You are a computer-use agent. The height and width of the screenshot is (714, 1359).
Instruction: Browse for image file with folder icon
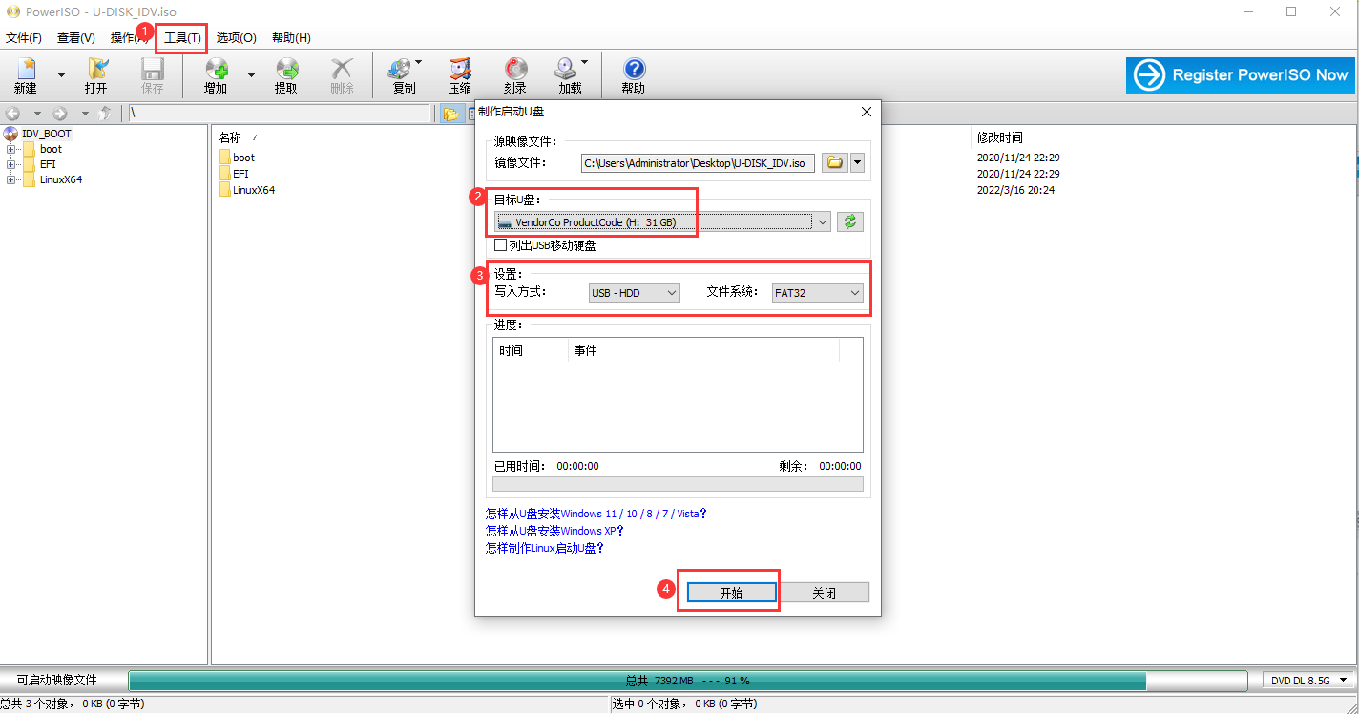click(834, 163)
